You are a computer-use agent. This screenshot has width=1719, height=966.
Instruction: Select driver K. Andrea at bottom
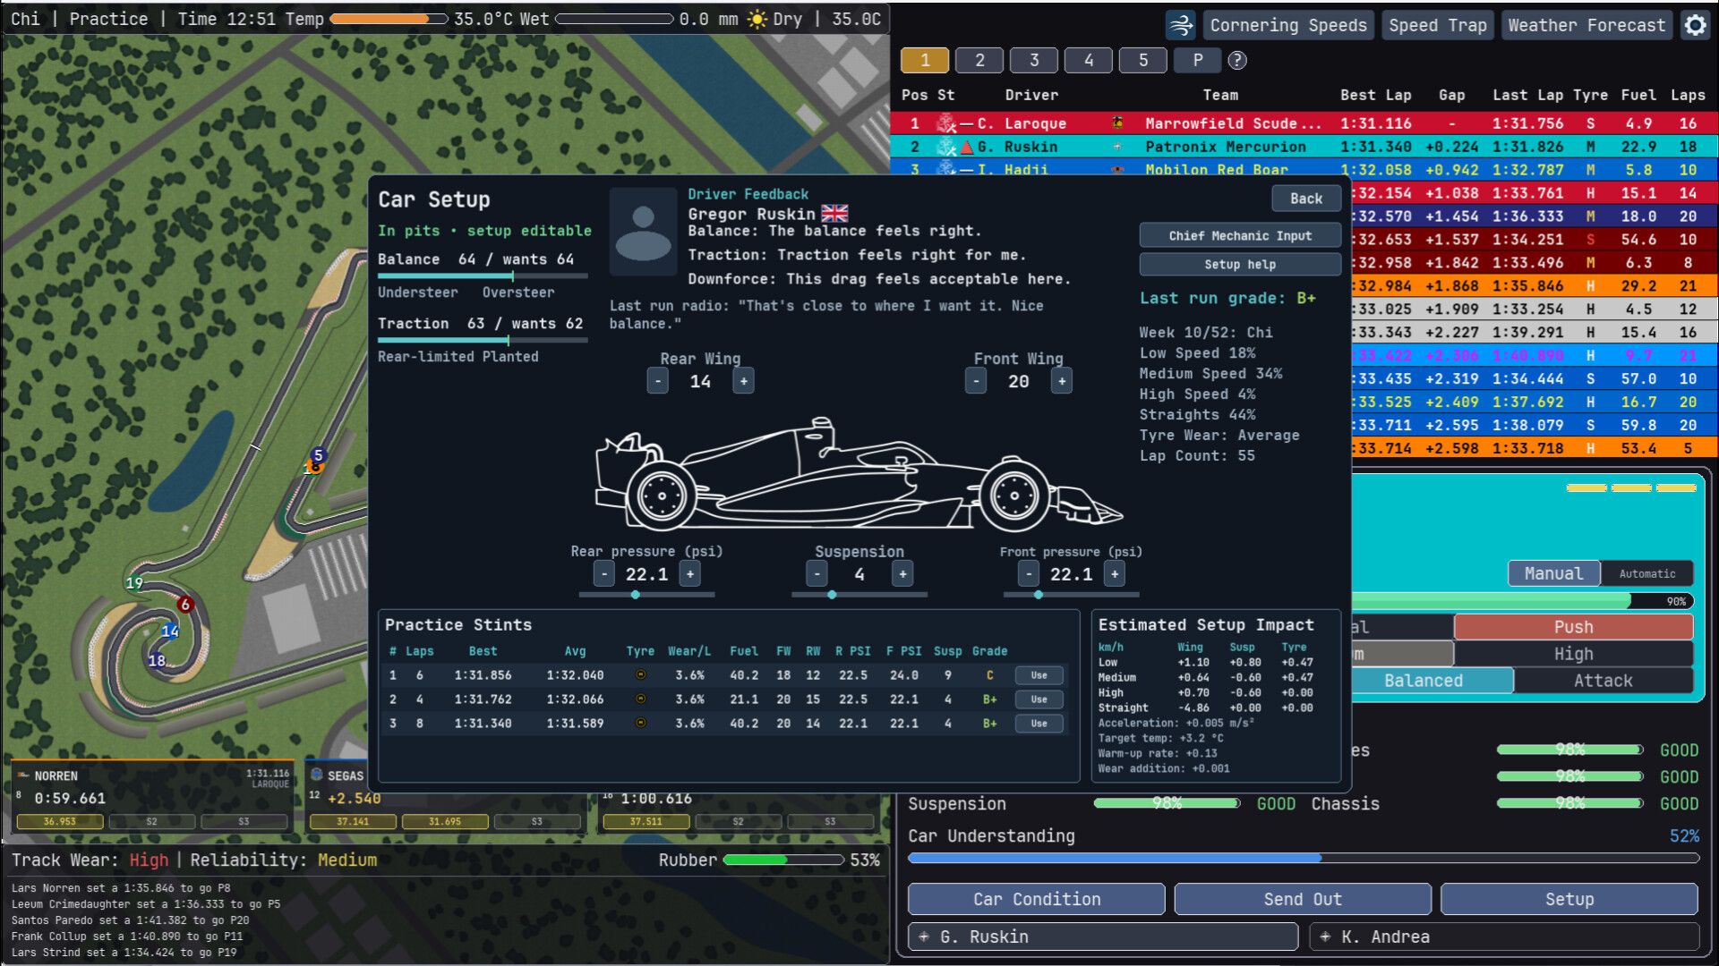point(1504,936)
